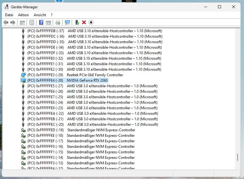Click the USB icon of the 0xFFFFFFDD (-35) row
Viewport: 244px width, 179px height.
pos(23,42)
